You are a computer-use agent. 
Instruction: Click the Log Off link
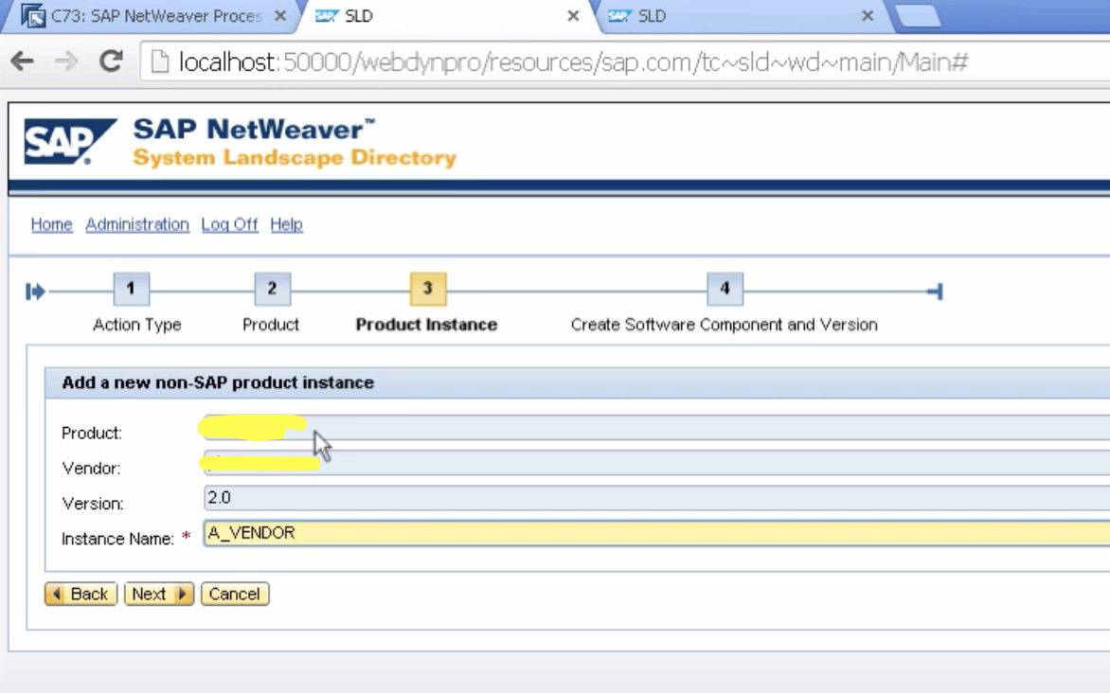coord(229,224)
